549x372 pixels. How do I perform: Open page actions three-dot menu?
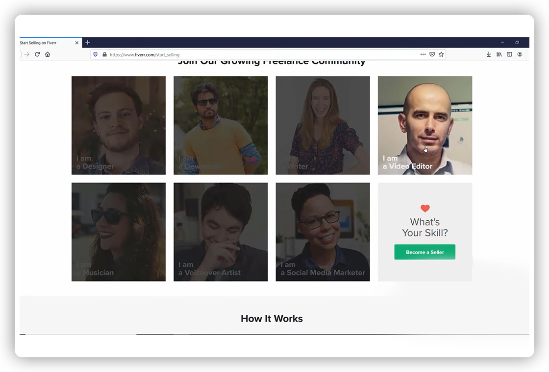[423, 54]
